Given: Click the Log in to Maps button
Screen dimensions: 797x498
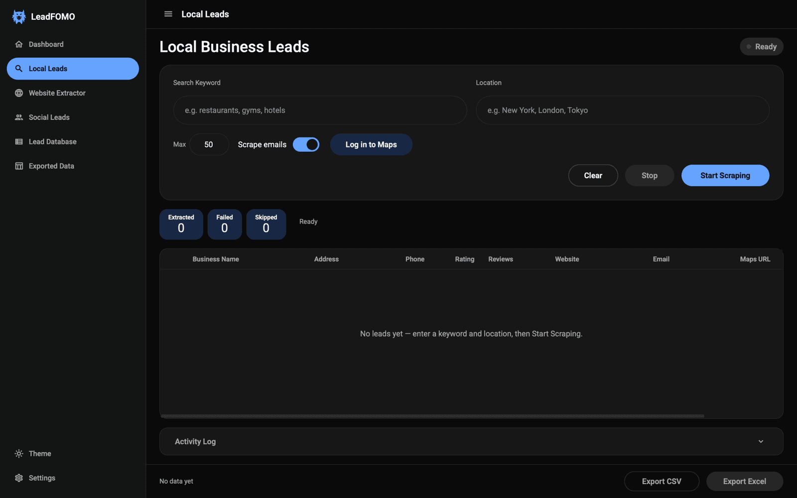Looking at the screenshot, I should (x=371, y=144).
